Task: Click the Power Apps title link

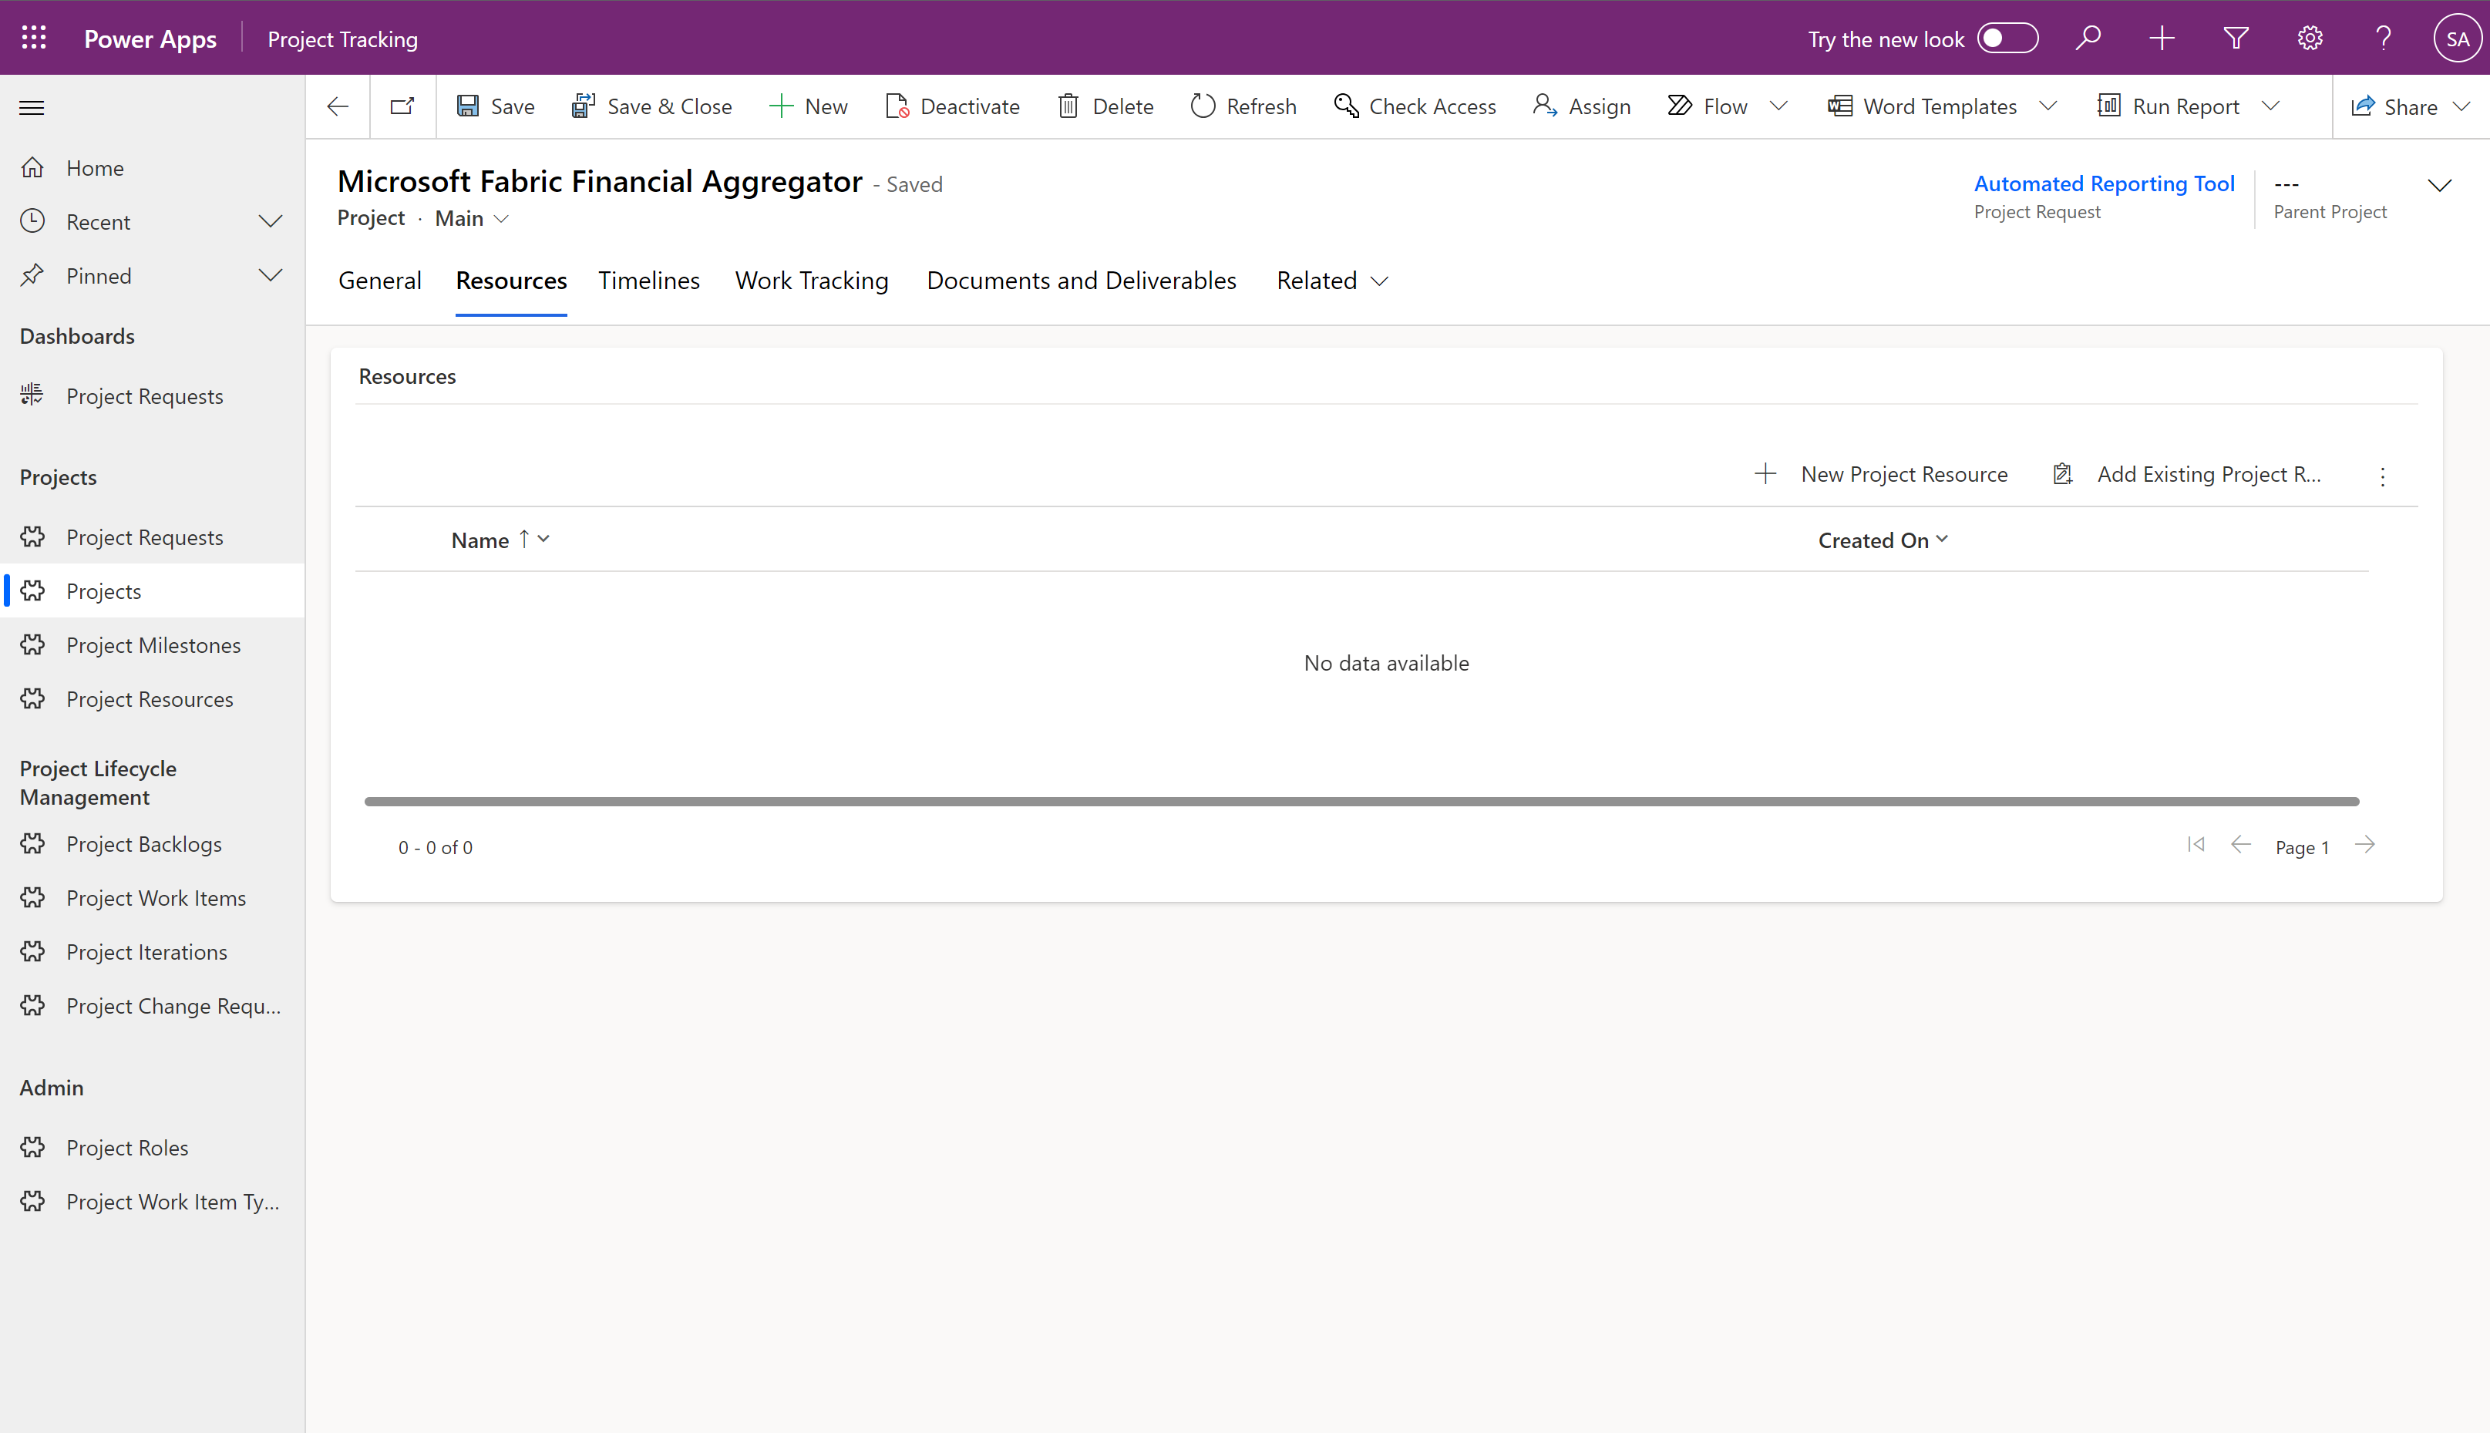Action: [x=150, y=39]
